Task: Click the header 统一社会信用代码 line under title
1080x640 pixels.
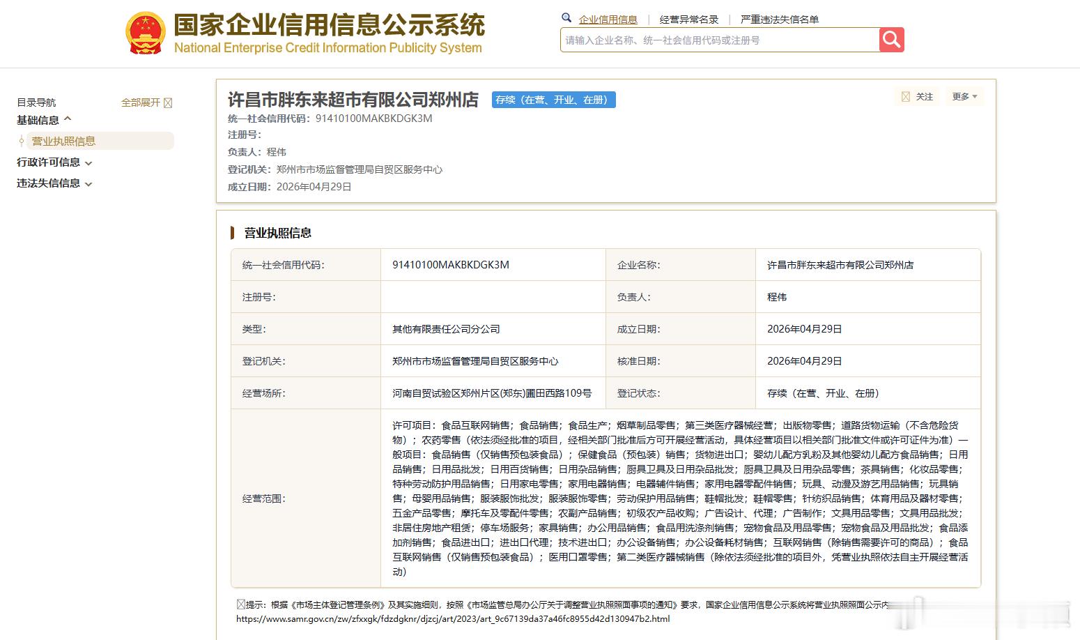Action: pos(330,119)
